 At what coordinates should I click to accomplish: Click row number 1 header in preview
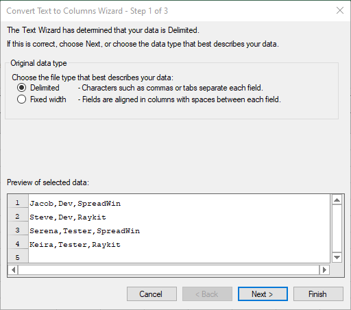18,203
